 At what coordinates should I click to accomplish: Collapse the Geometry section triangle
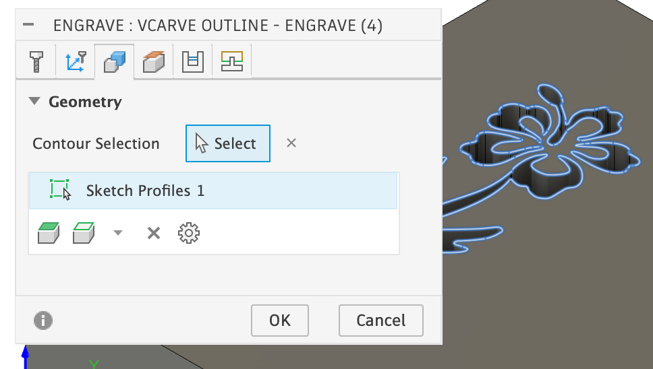(x=34, y=102)
